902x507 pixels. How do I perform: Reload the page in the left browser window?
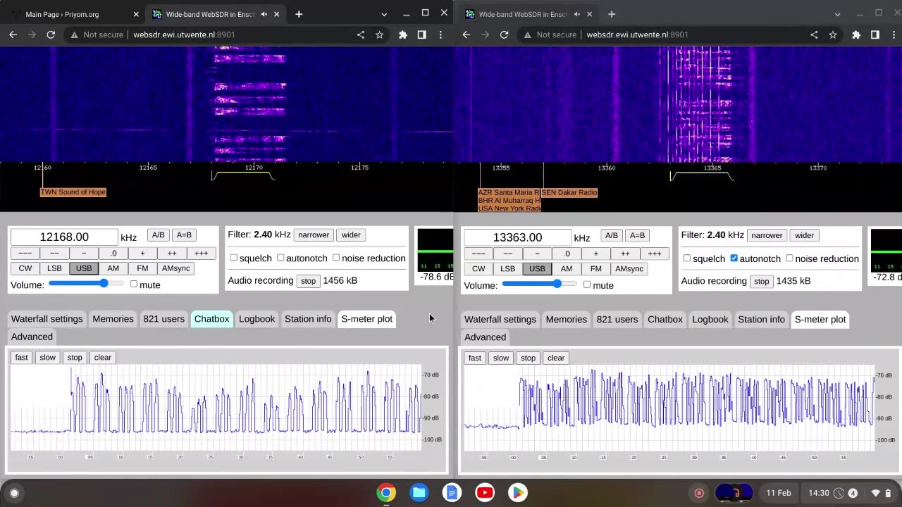(x=51, y=35)
